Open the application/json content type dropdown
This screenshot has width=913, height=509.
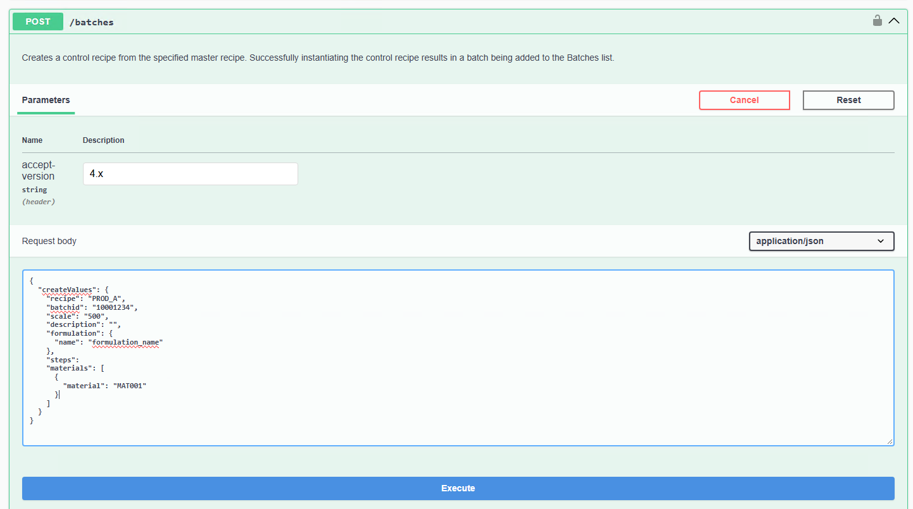(x=821, y=241)
